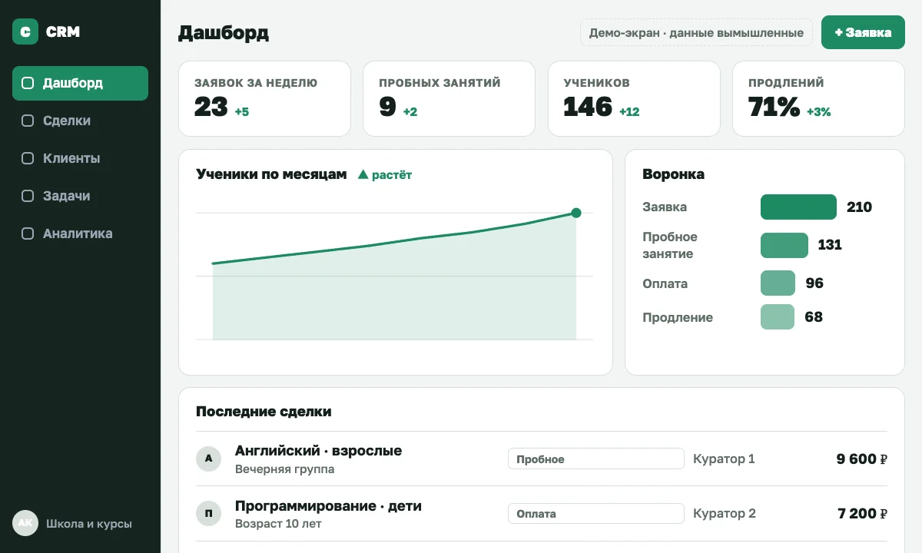922x553 pixels.
Task: Click the square icon beside Дашборд
Action: point(28,83)
